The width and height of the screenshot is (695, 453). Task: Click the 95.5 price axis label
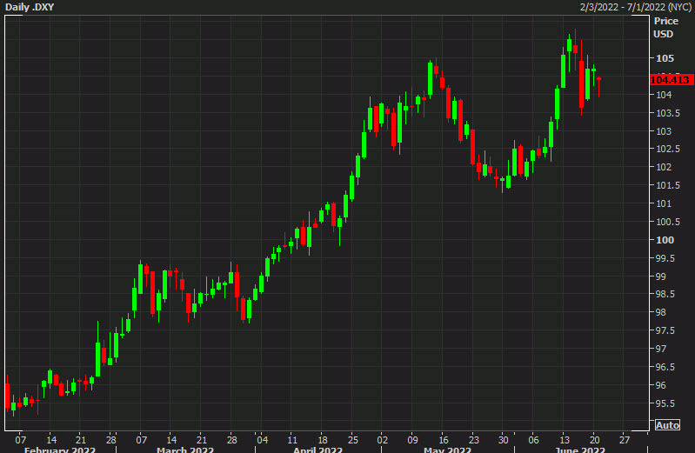pyautogui.click(x=665, y=403)
